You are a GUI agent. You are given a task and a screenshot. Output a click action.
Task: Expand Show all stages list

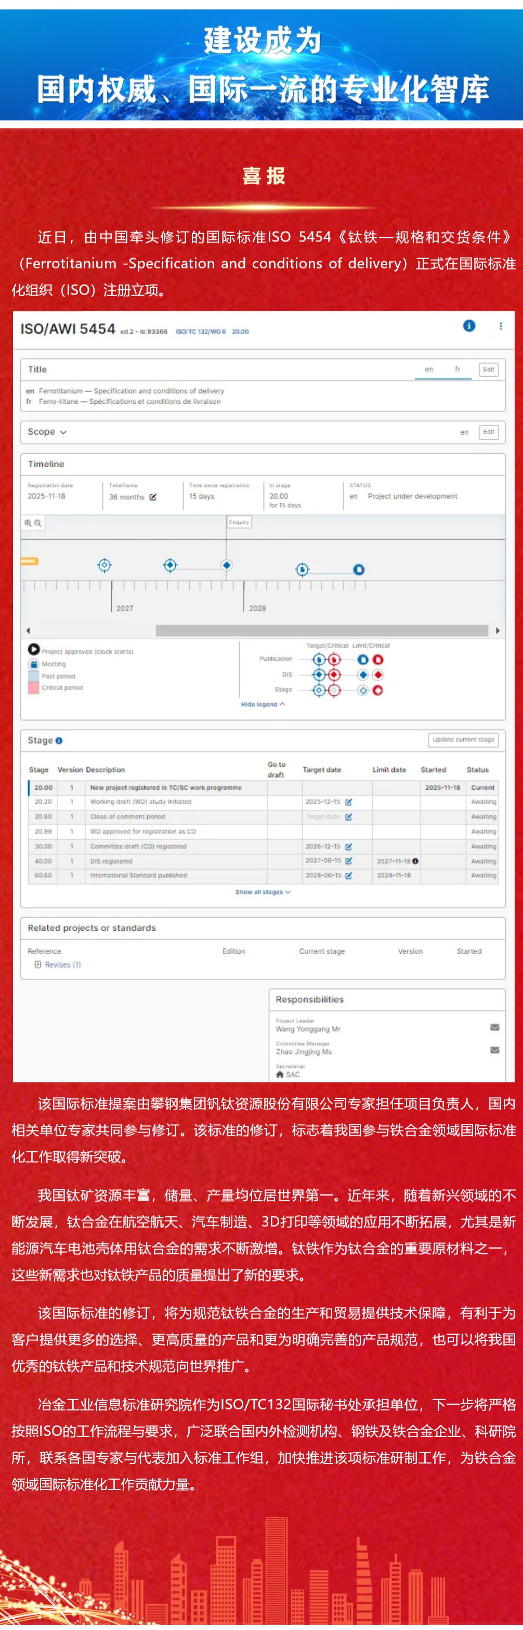pos(263,892)
